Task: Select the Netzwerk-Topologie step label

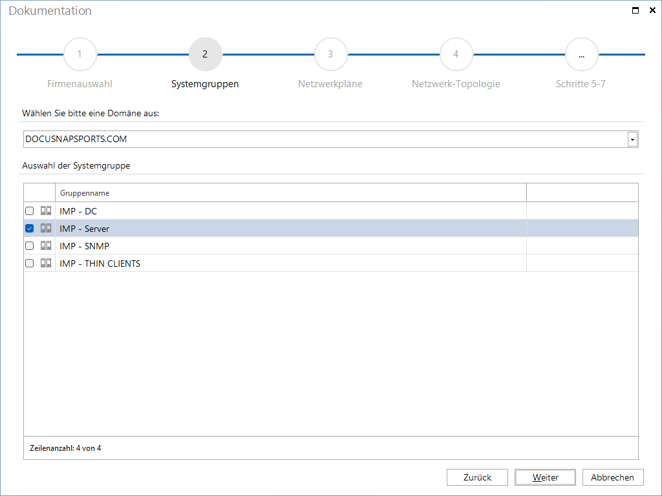Action: tap(456, 84)
